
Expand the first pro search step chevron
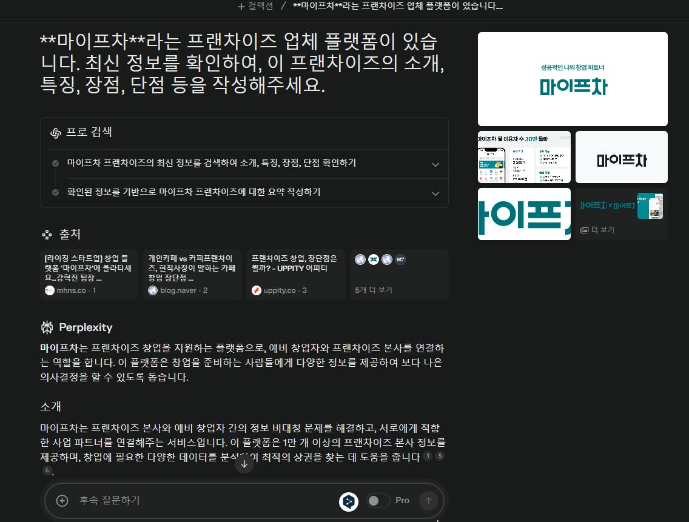(x=435, y=164)
